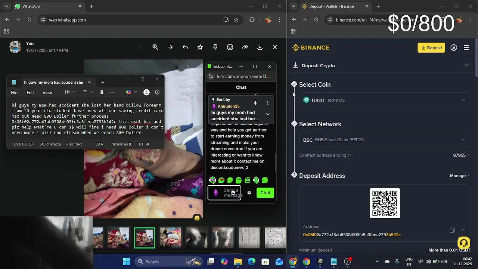Screen dimensions: 478x269
Task: React with emoji in WhatsApp viewer
Action: pyautogui.click(x=230, y=47)
